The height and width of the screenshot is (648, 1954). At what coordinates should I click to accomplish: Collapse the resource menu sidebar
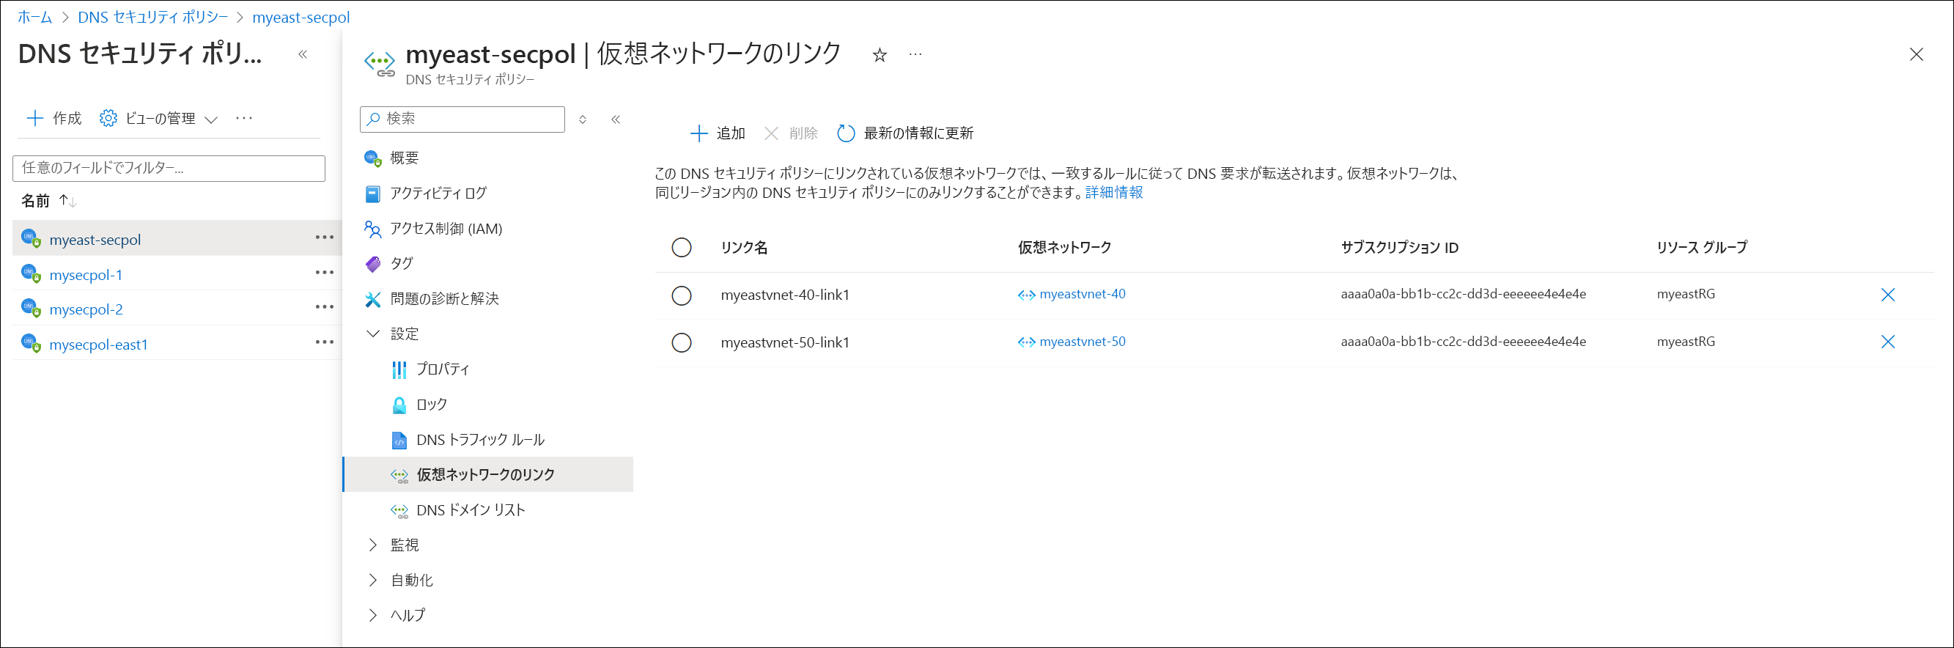(x=616, y=119)
